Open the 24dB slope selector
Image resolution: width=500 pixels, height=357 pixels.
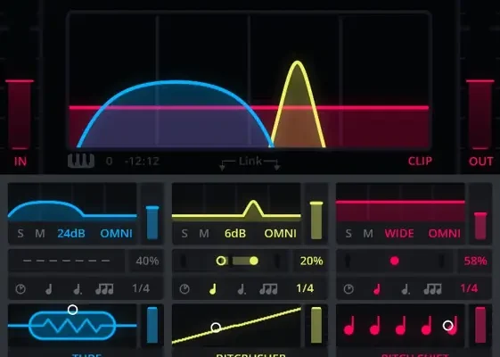click(x=71, y=234)
